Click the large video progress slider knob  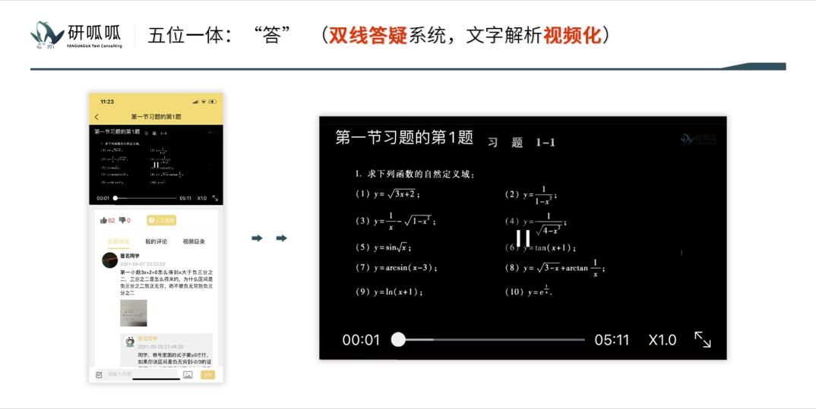click(x=398, y=339)
